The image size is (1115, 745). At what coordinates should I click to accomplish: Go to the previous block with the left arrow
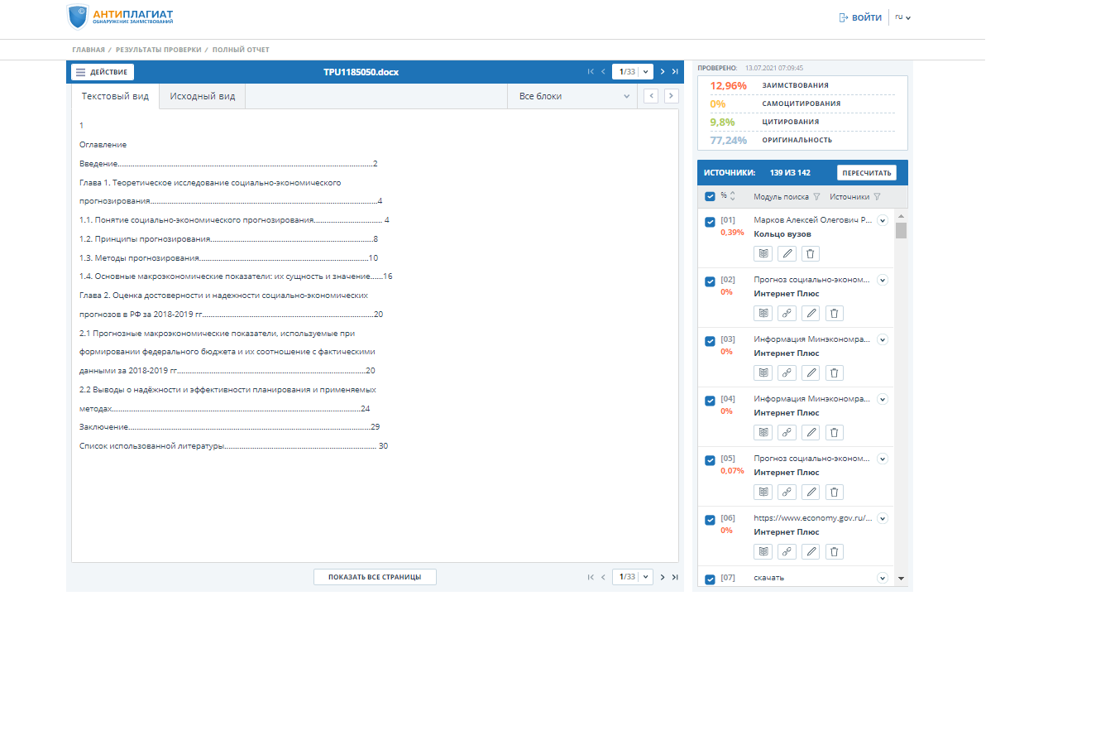[x=651, y=96]
